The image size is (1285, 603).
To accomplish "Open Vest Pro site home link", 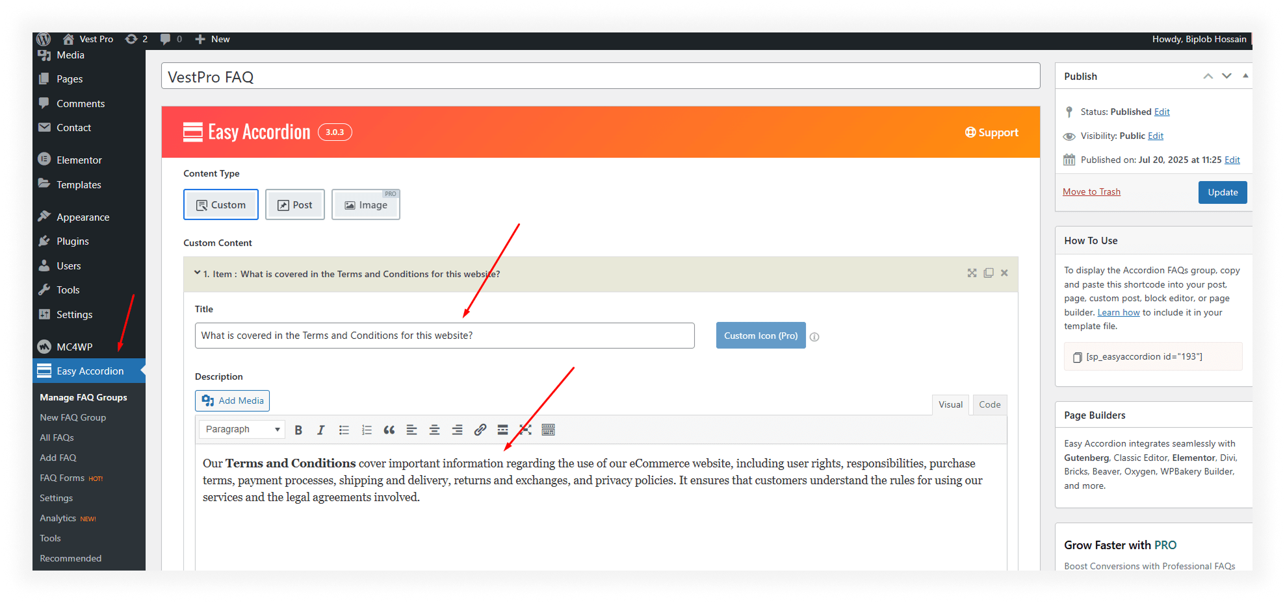I will pyautogui.click(x=88, y=39).
